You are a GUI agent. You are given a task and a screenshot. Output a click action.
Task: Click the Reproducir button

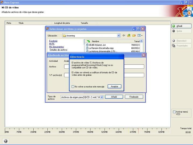coord(181,41)
